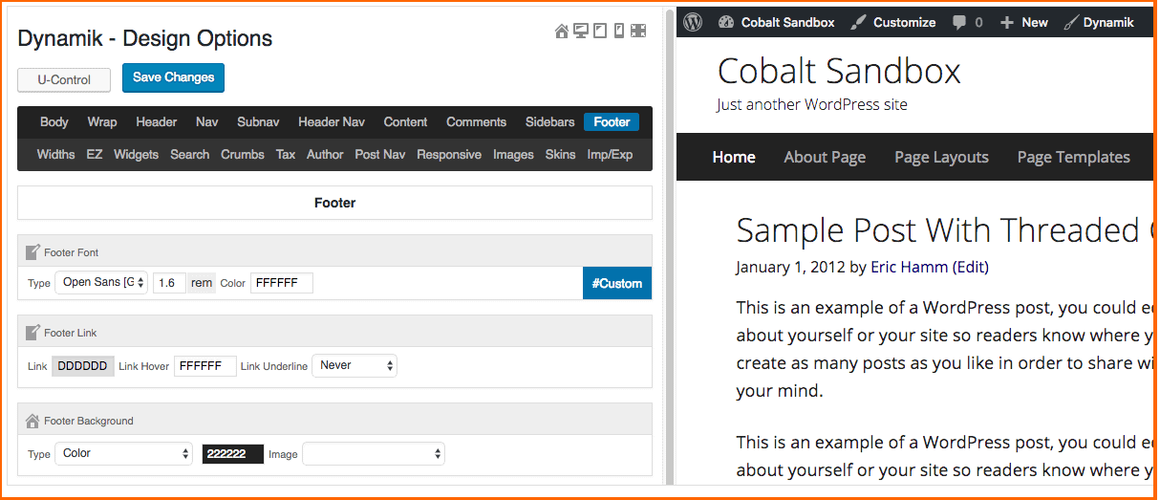Click the footer font size field
Image resolution: width=1160 pixels, height=500 pixels.
(169, 283)
